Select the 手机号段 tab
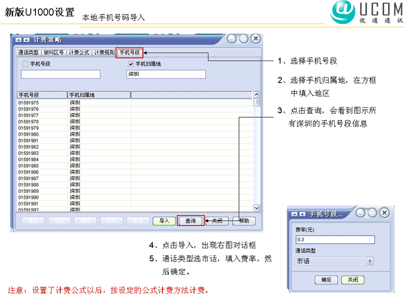405x303 pixels. (x=130, y=53)
